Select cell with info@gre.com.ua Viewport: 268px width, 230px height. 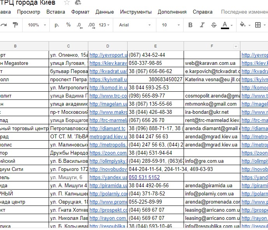tap(212, 161)
